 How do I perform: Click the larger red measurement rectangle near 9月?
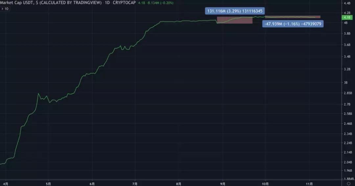point(235,20)
